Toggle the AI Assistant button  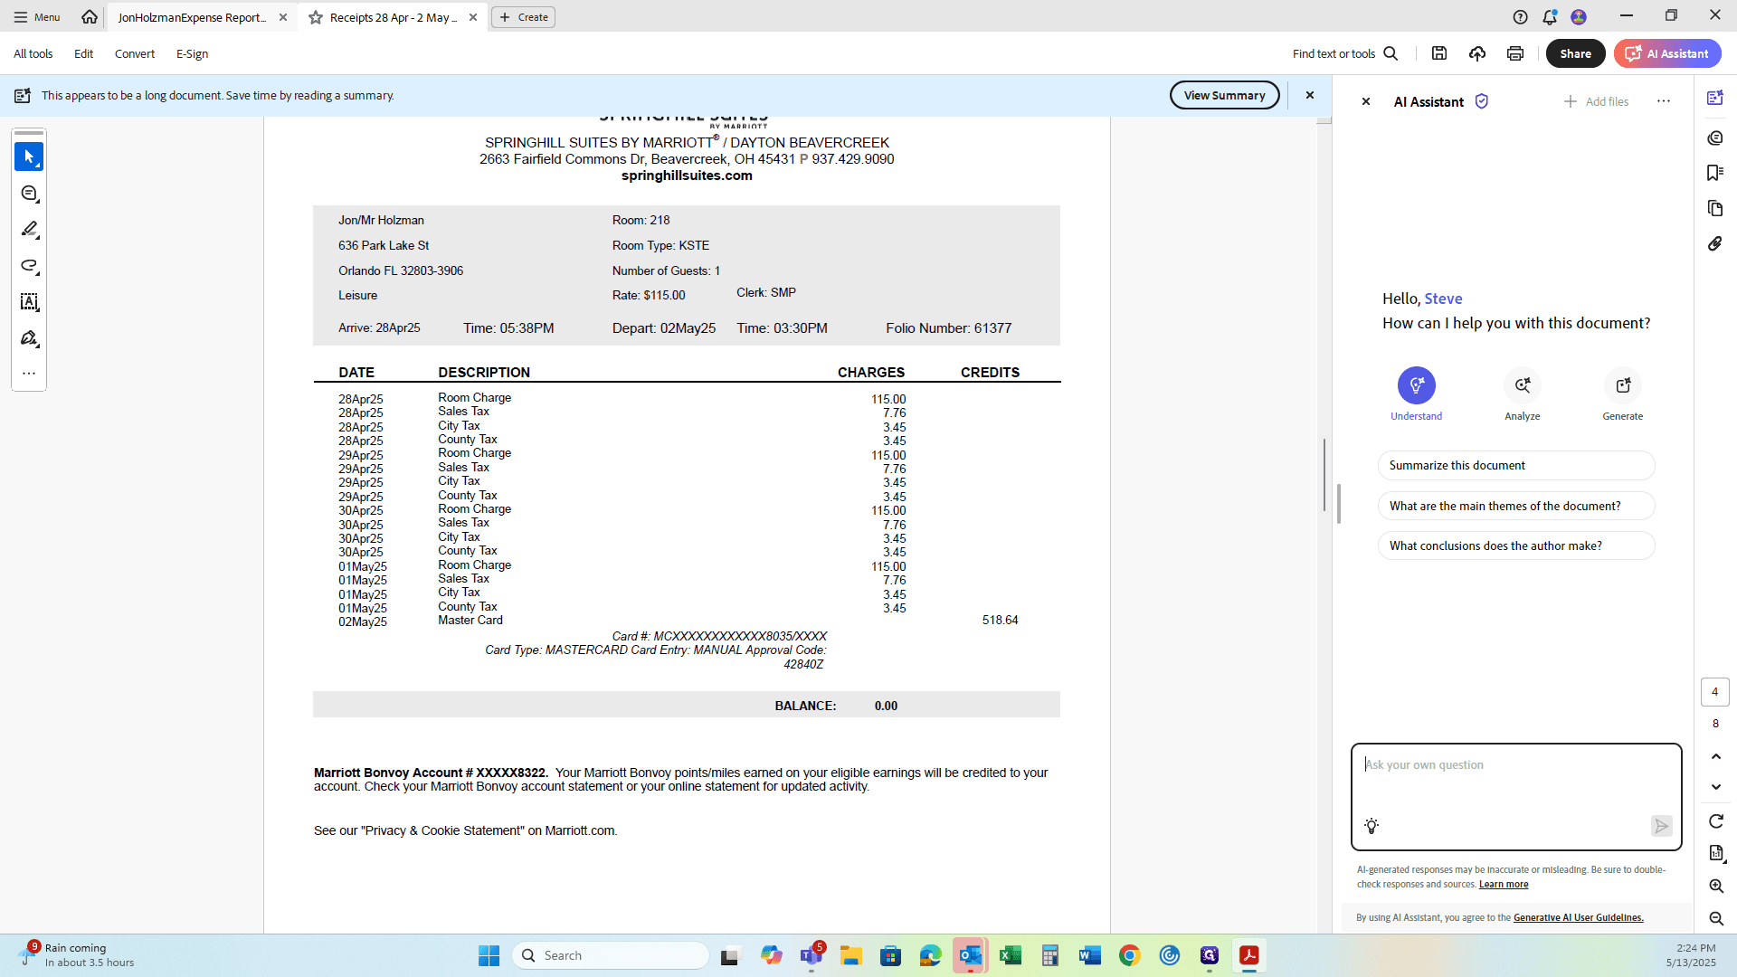click(x=1667, y=54)
